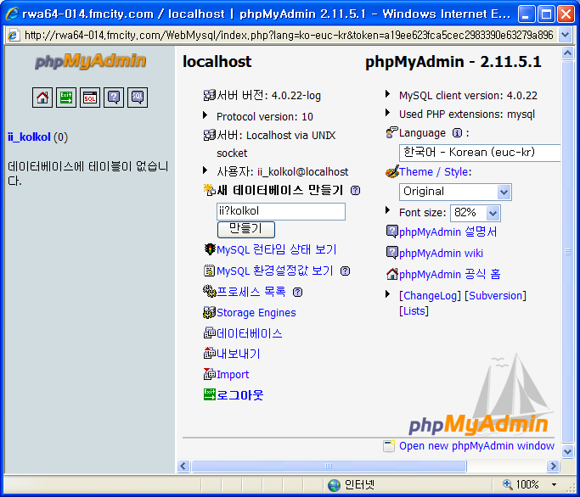Open the 내보내기 export link
The width and height of the screenshot is (580, 497).
tap(239, 354)
